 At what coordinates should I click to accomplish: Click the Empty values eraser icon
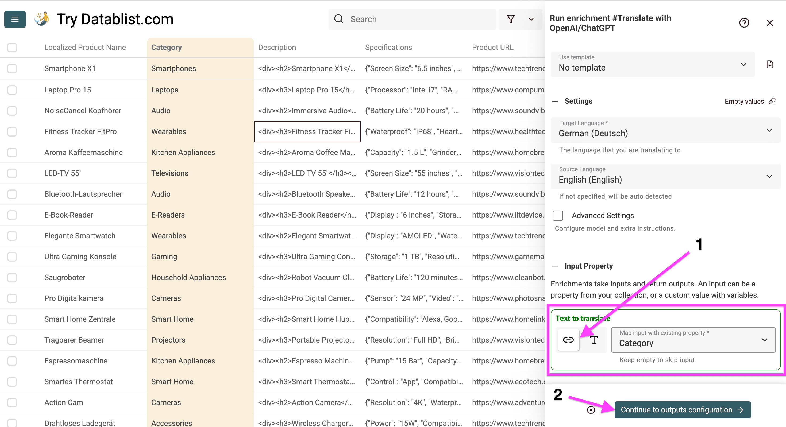click(772, 101)
